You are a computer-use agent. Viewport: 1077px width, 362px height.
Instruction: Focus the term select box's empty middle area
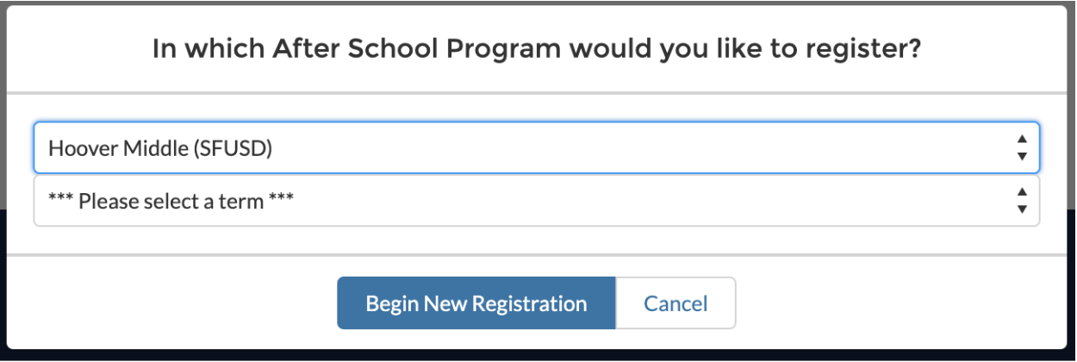click(646, 202)
